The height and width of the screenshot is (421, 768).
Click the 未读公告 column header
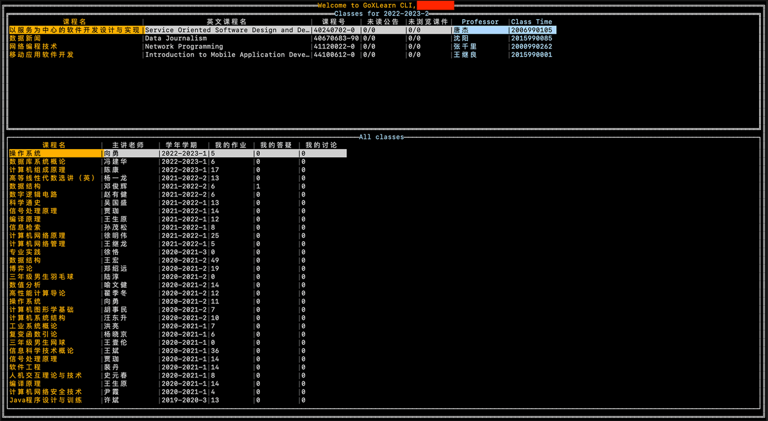383,22
